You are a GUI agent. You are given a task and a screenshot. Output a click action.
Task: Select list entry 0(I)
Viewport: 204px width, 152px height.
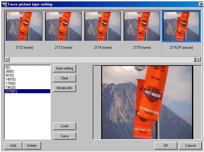pyautogui.click(x=27, y=67)
